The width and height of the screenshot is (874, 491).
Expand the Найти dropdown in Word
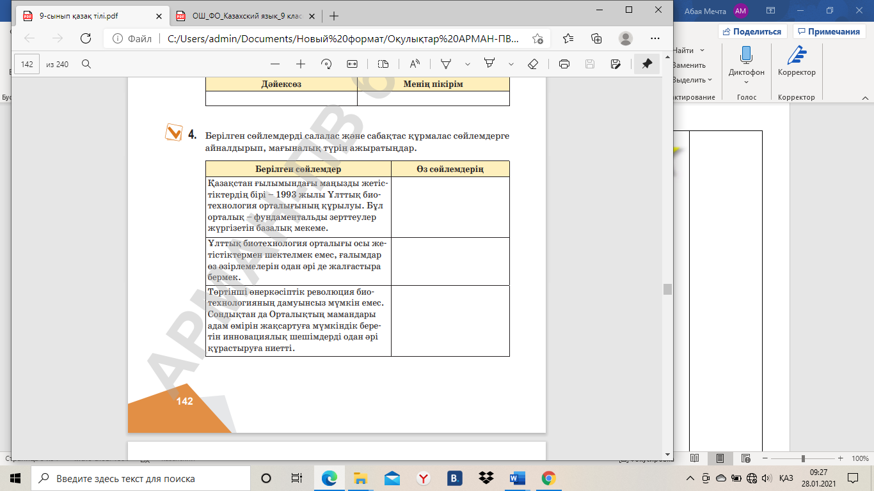click(x=702, y=51)
